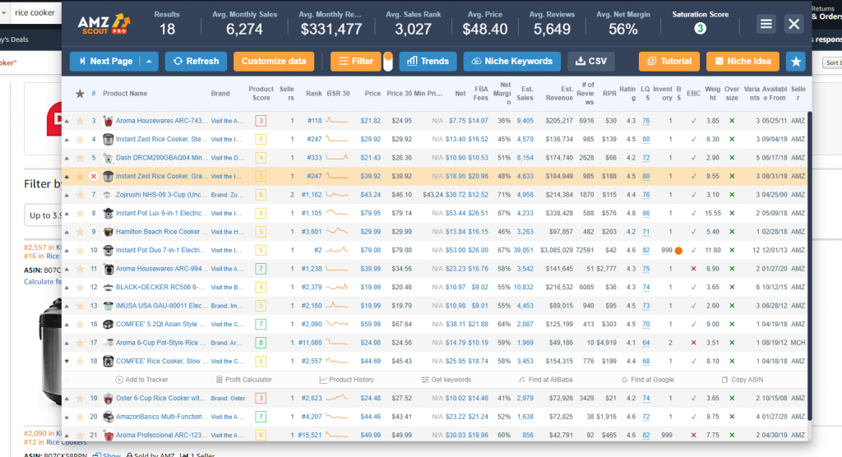Click the Refresh button
842x457 pixels.
click(196, 61)
